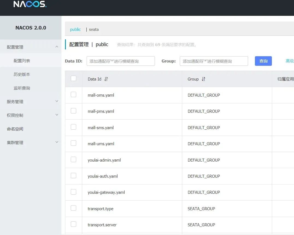Image resolution: width=294 pixels, height=235 pixels.
Task: Check the mall-oms.yaml row checkbox
Action: [73, 95]
